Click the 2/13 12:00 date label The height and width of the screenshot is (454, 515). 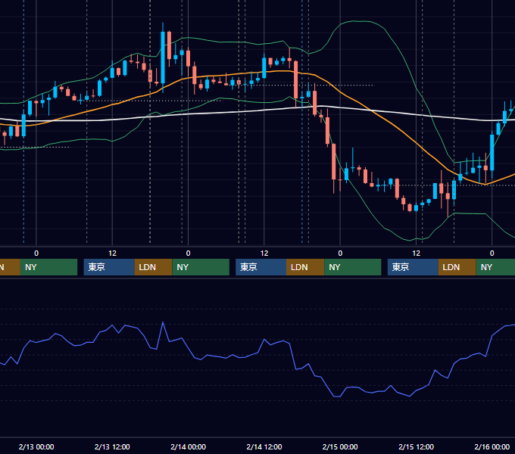[x=112, y=446]
